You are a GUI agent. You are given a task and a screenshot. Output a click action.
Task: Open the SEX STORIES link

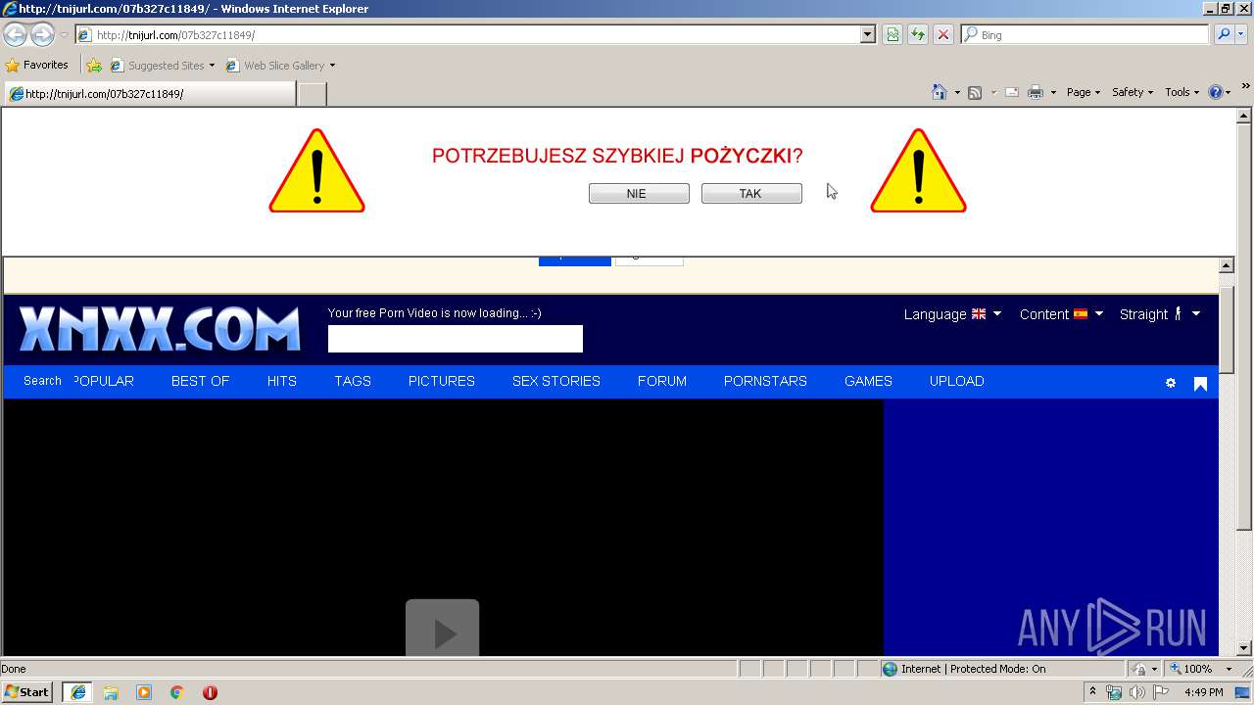click(x=556, y=381)
